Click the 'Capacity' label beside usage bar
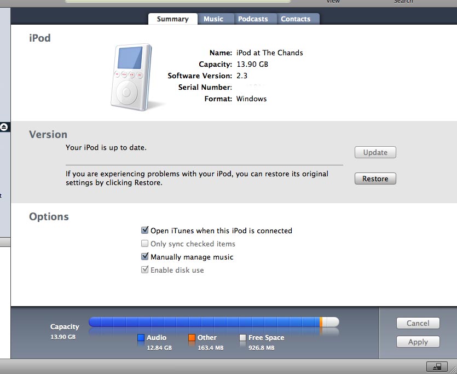 pos(65,327)
